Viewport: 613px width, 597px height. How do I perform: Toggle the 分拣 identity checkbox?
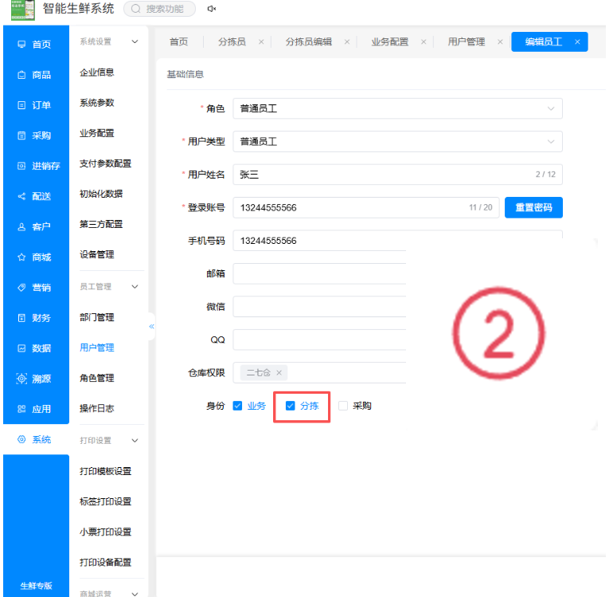[290, 406]
